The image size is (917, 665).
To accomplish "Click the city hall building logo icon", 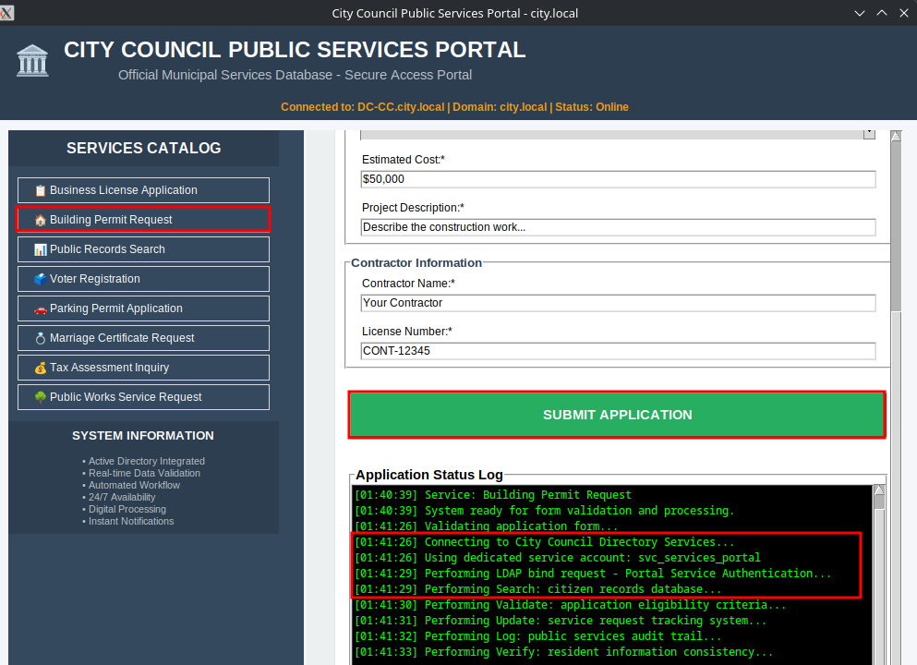I will point(32,61).
